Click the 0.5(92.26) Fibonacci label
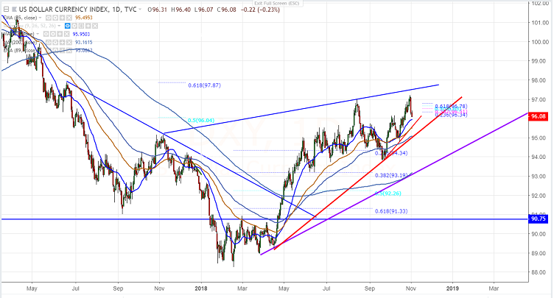The width and height of the screenshot is (554, 298). [388, 194]
